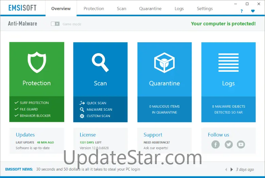The width and height of the screenshot is (265, 178).
Task: Click the 'Scan' tile title
Action: [x=100, y=83]
